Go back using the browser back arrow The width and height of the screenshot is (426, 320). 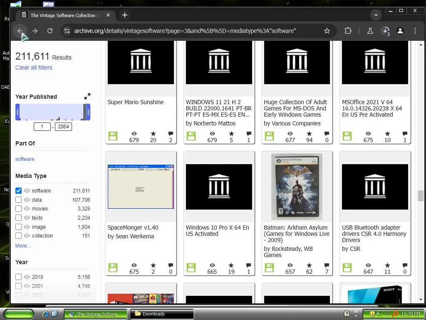tap(20, 31)
